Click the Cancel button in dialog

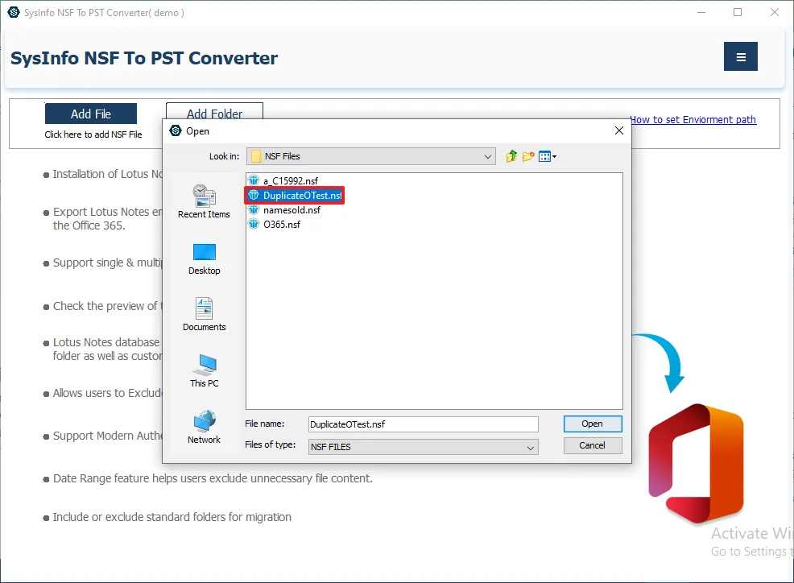point(593,445)
